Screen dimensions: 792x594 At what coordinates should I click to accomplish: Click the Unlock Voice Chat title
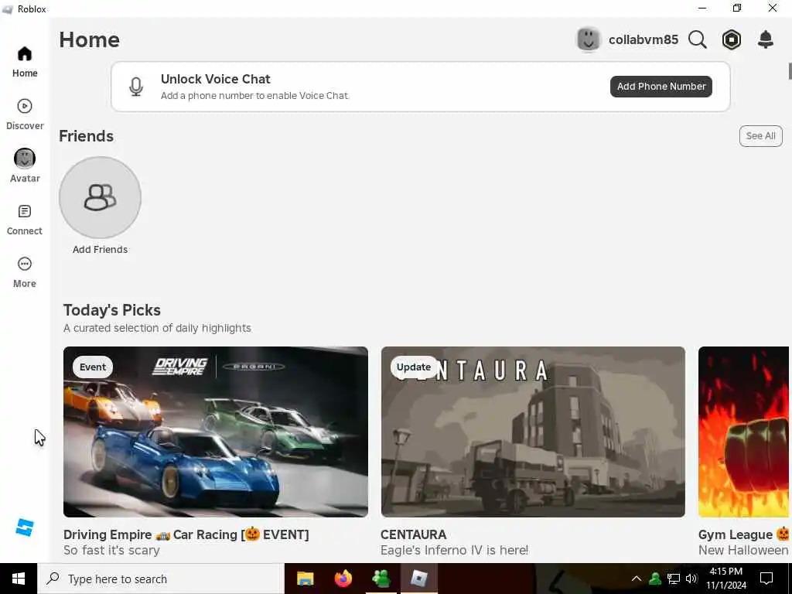click(x=216, y=80)
